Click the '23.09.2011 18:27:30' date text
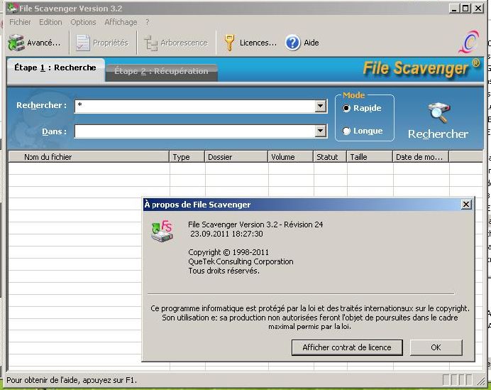 226,234
